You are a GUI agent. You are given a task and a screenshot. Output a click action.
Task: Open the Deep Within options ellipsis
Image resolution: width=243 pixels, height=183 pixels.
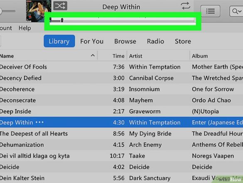tap(39, 122)
